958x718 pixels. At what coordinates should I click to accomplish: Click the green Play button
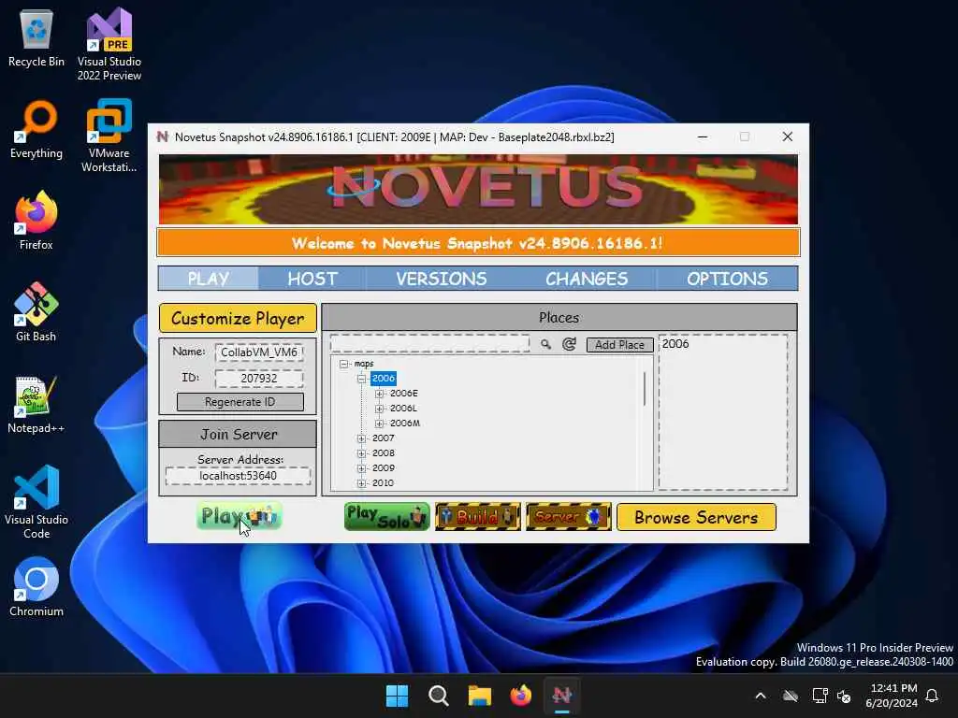coord(239,516)
